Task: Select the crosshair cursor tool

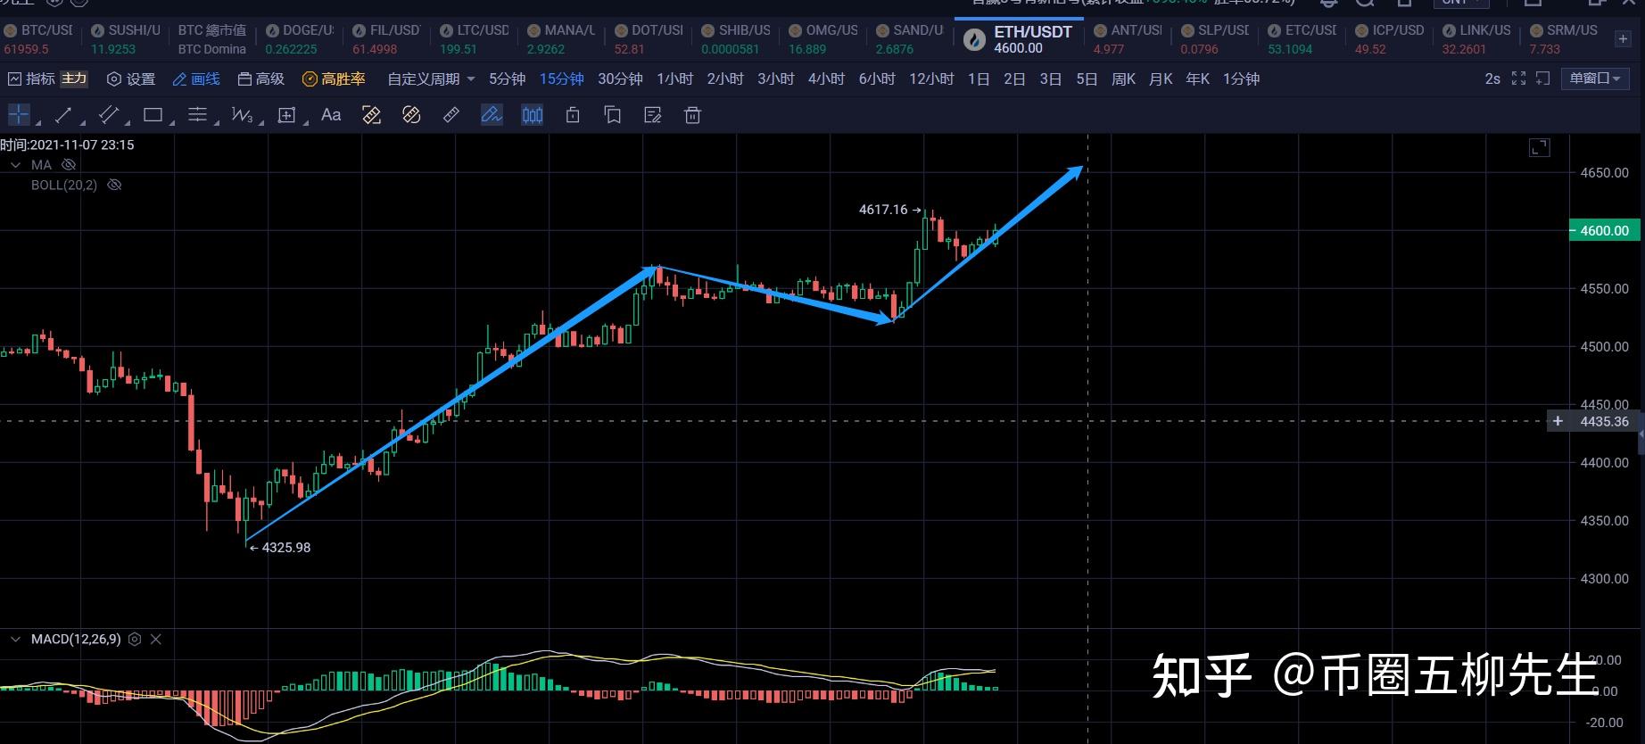Action: pyautogui.click(x=19, y=114)
